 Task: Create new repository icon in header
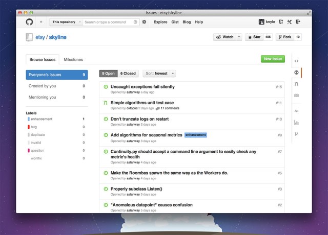(x=281, y=21)
